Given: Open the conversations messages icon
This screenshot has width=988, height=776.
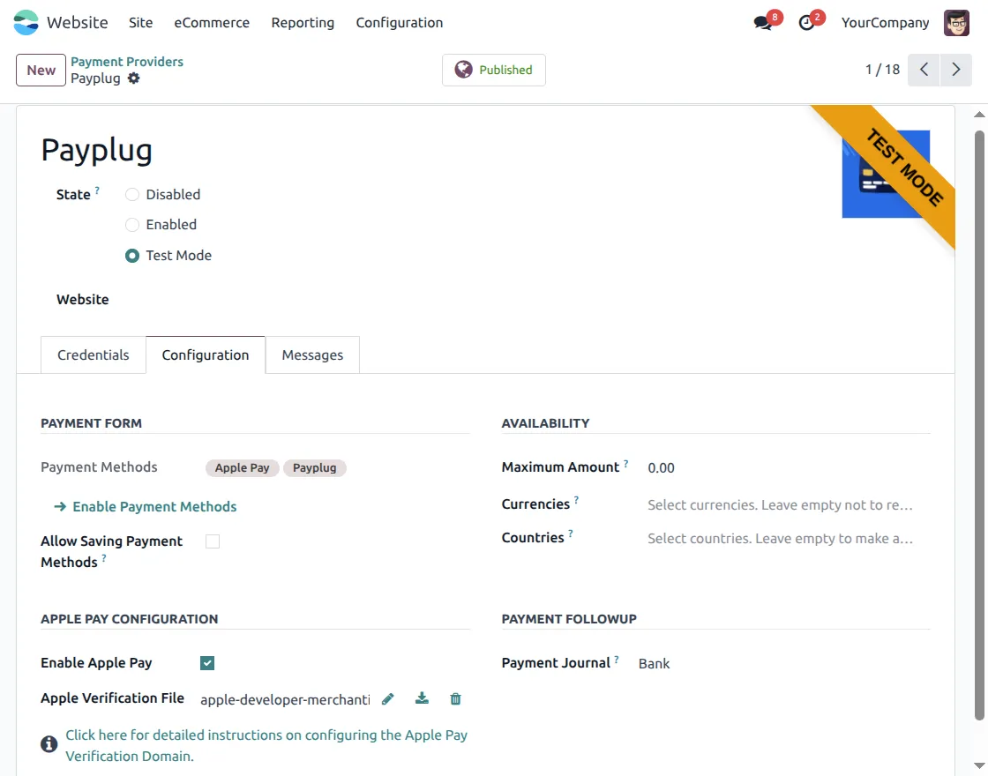Looking at the screenshot, I should pos(763,23).
